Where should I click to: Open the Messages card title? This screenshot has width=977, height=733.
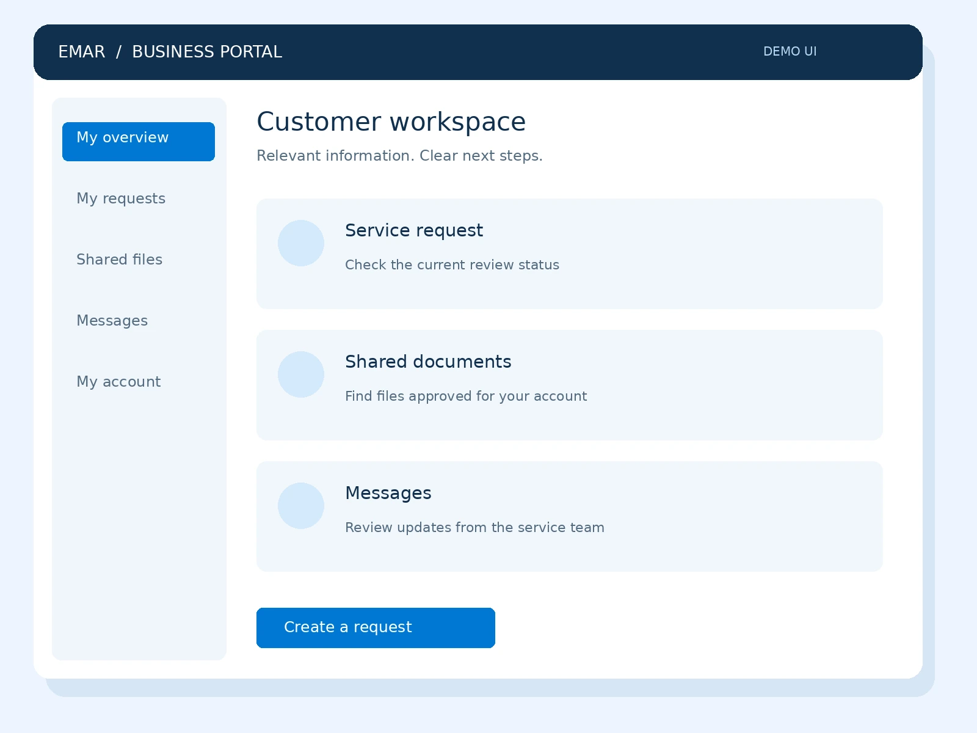coord(388,493)
